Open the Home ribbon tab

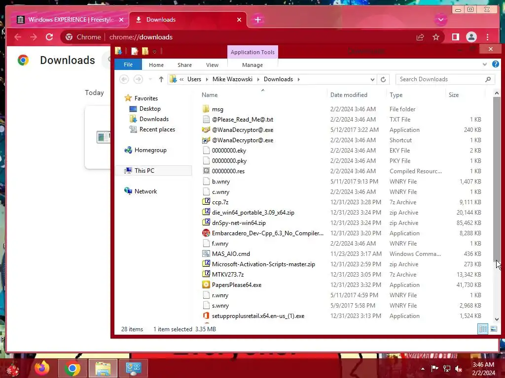pos(156,65)
